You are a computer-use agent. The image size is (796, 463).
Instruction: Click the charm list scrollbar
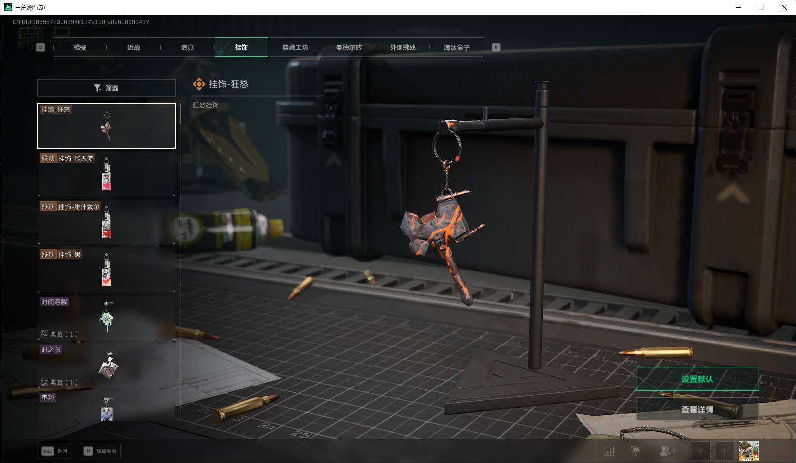180,113
